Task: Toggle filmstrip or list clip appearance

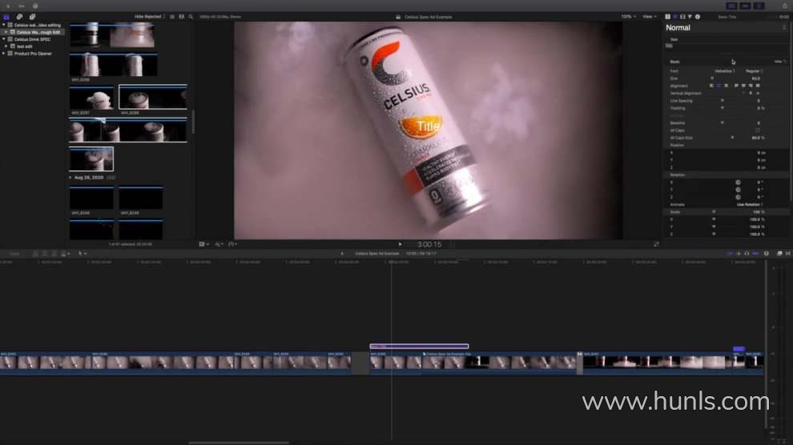Action: tap(172, 17)
